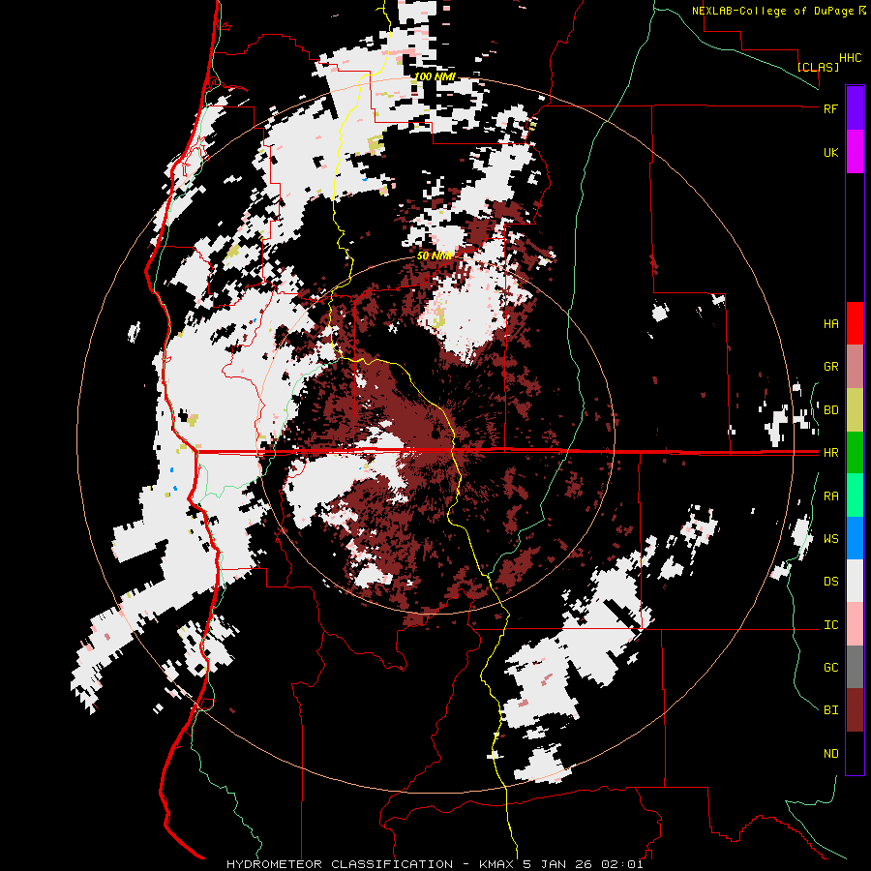
Task: Click the '5 JAN 26 02:01' timestamp
Action: coord(583,864)
